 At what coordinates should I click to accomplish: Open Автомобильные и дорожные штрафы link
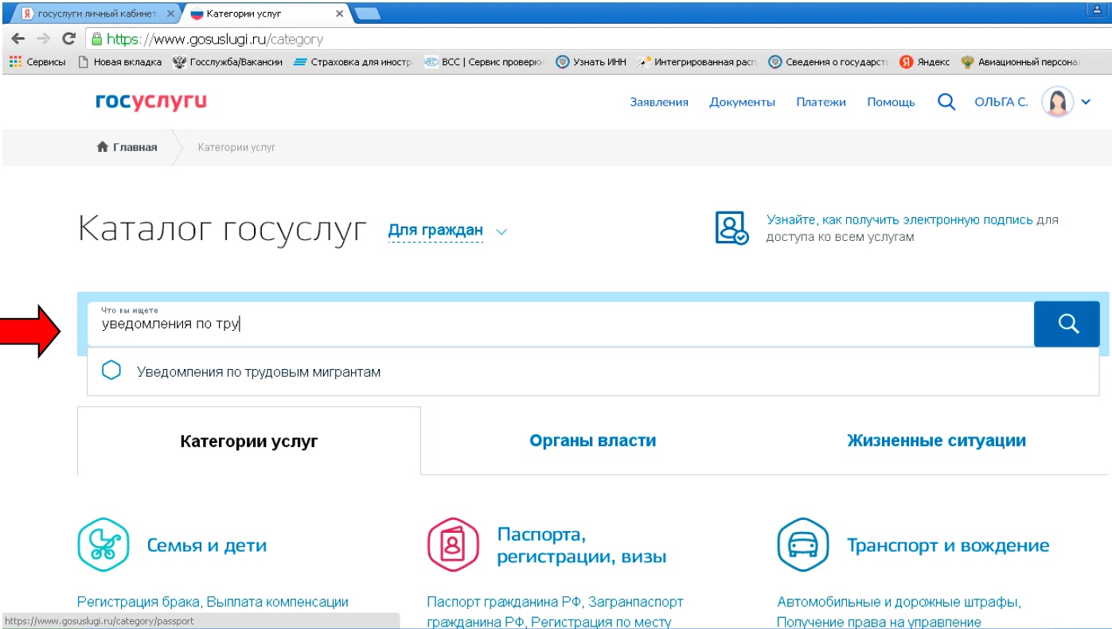[899, 602]
